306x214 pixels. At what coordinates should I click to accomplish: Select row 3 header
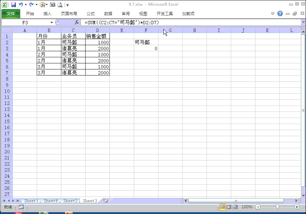7,49
